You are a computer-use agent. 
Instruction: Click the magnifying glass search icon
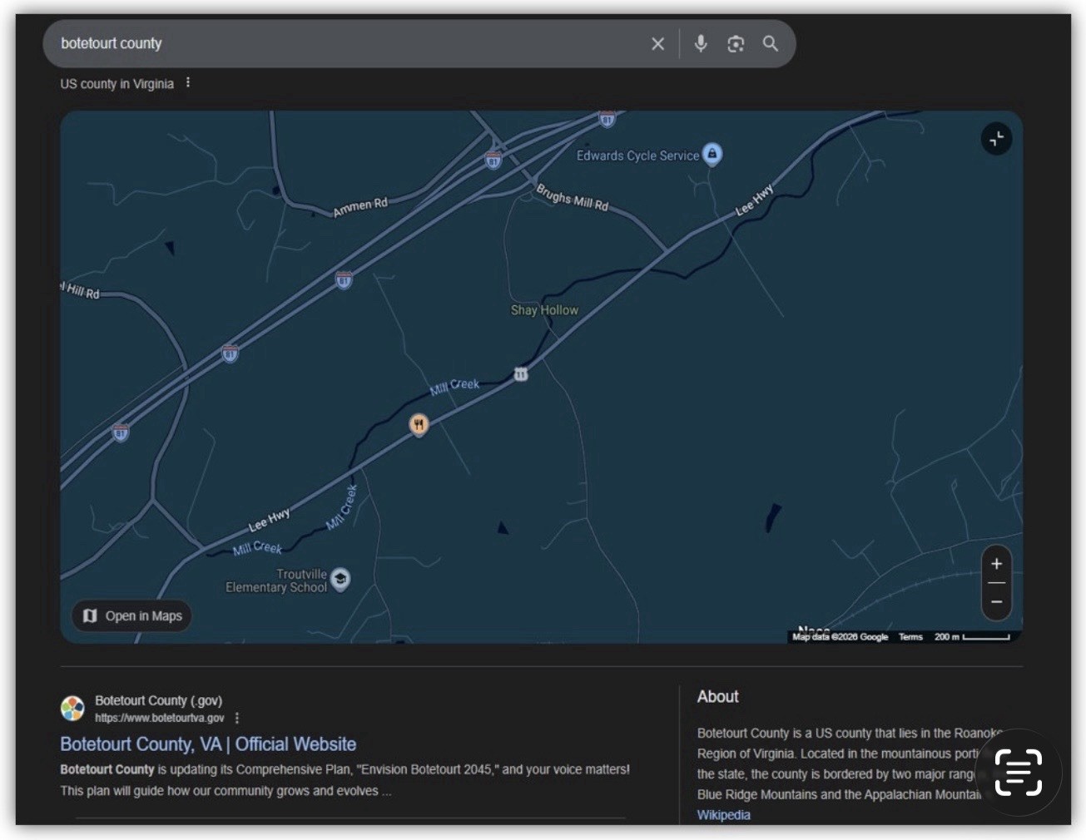771,43
